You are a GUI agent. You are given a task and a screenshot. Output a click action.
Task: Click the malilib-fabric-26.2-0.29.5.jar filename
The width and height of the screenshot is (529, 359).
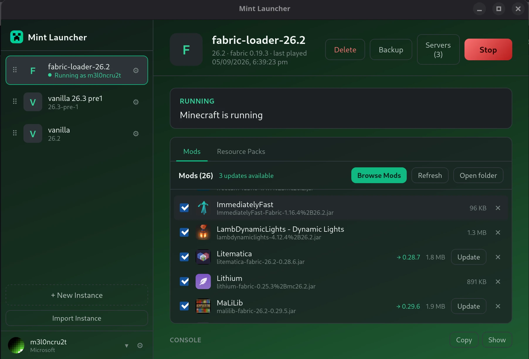point(256,311)
